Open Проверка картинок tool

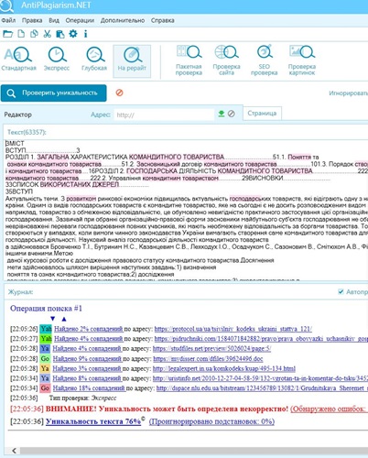[x=302, y=60]
